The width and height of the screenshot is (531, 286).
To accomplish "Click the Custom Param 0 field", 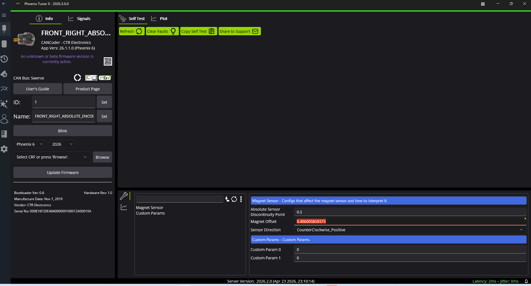I will tap(410, 249).
